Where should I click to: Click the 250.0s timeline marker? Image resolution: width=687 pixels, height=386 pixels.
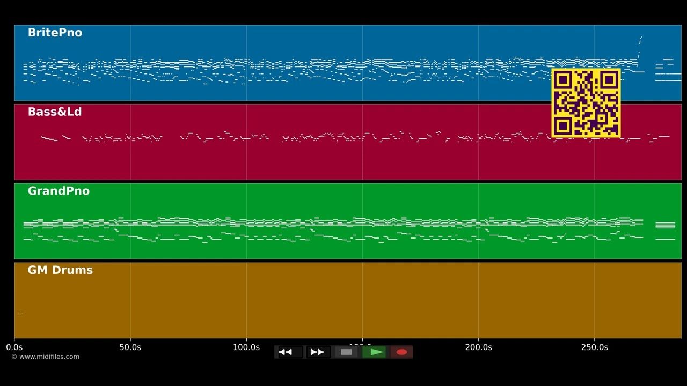click(x=594, y=347)
